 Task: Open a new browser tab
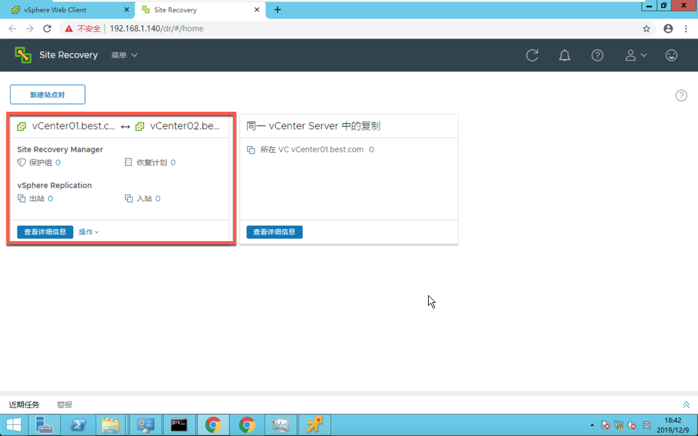click(278, 10)
